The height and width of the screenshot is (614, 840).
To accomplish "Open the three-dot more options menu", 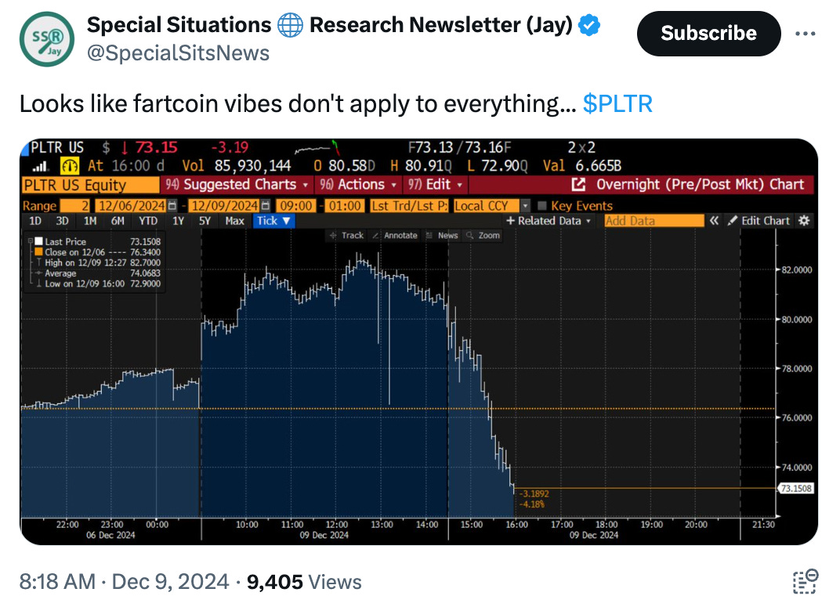I will click(806, 34).
